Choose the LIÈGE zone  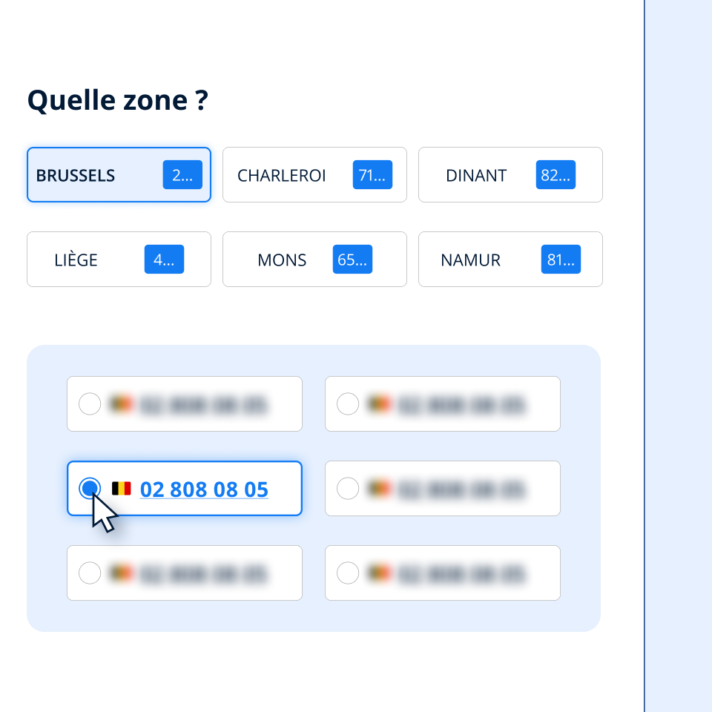[119, 259]
